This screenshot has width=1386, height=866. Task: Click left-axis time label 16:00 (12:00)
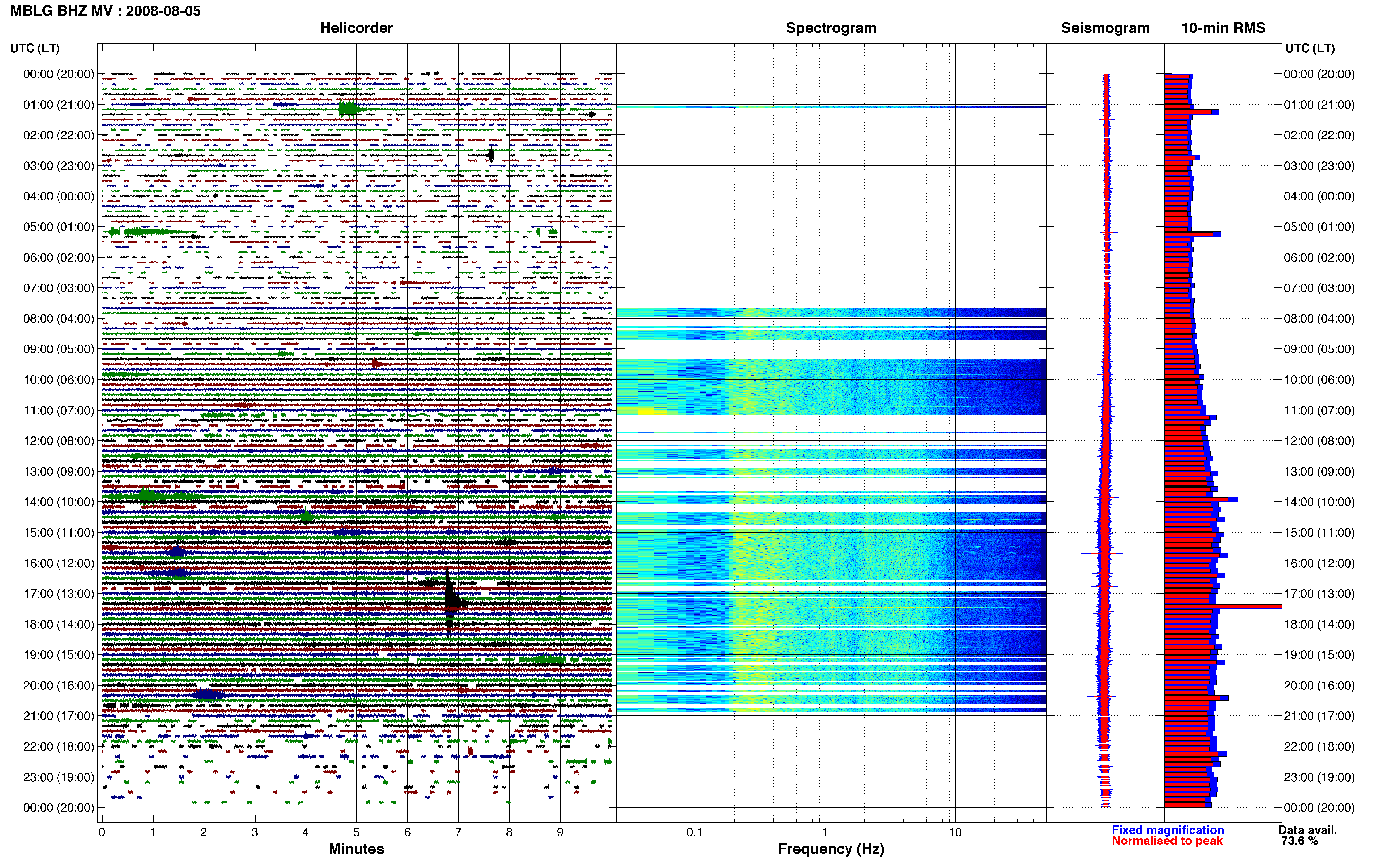pos(58,563)
